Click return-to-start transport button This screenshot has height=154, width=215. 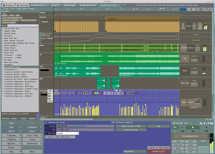tap(182, 131)
